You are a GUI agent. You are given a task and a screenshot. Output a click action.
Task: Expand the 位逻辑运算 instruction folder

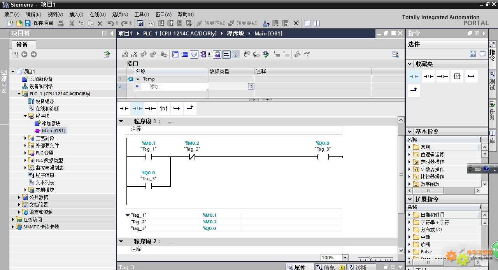(x=409, y=154)
